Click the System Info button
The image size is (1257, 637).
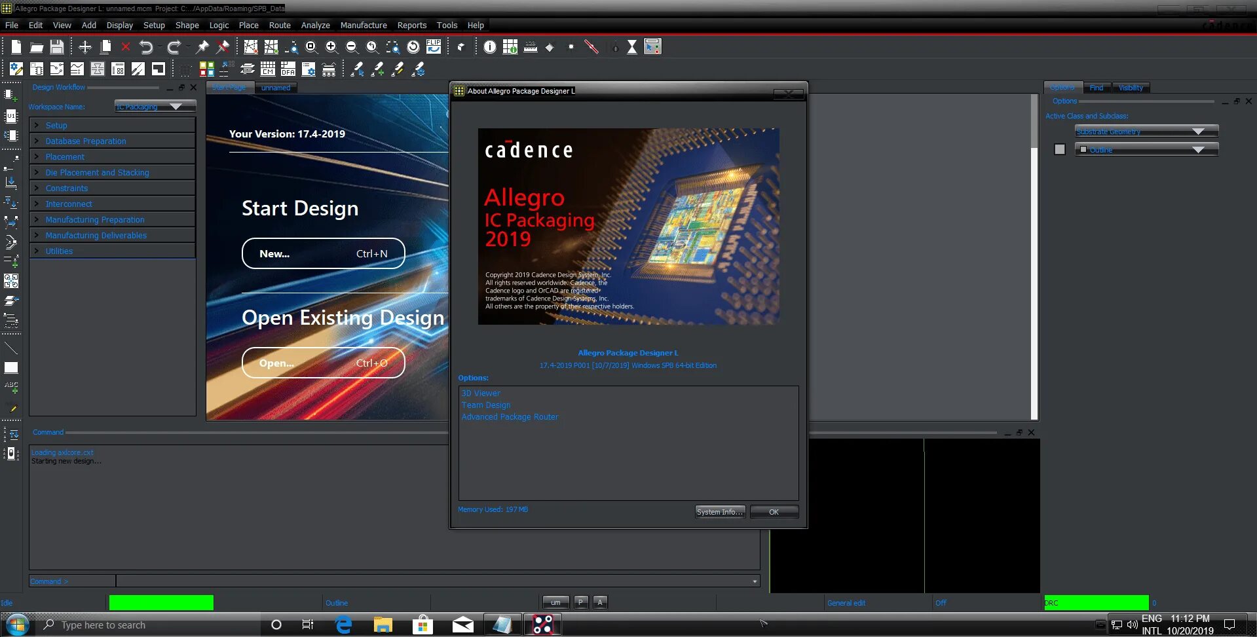720,512
